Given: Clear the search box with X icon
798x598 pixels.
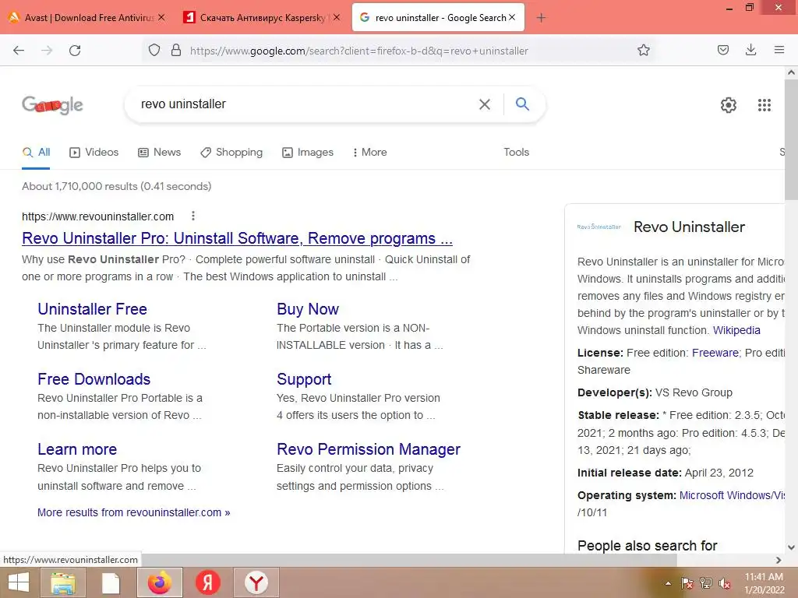Looking at the screenshot, I should [485, 104].
